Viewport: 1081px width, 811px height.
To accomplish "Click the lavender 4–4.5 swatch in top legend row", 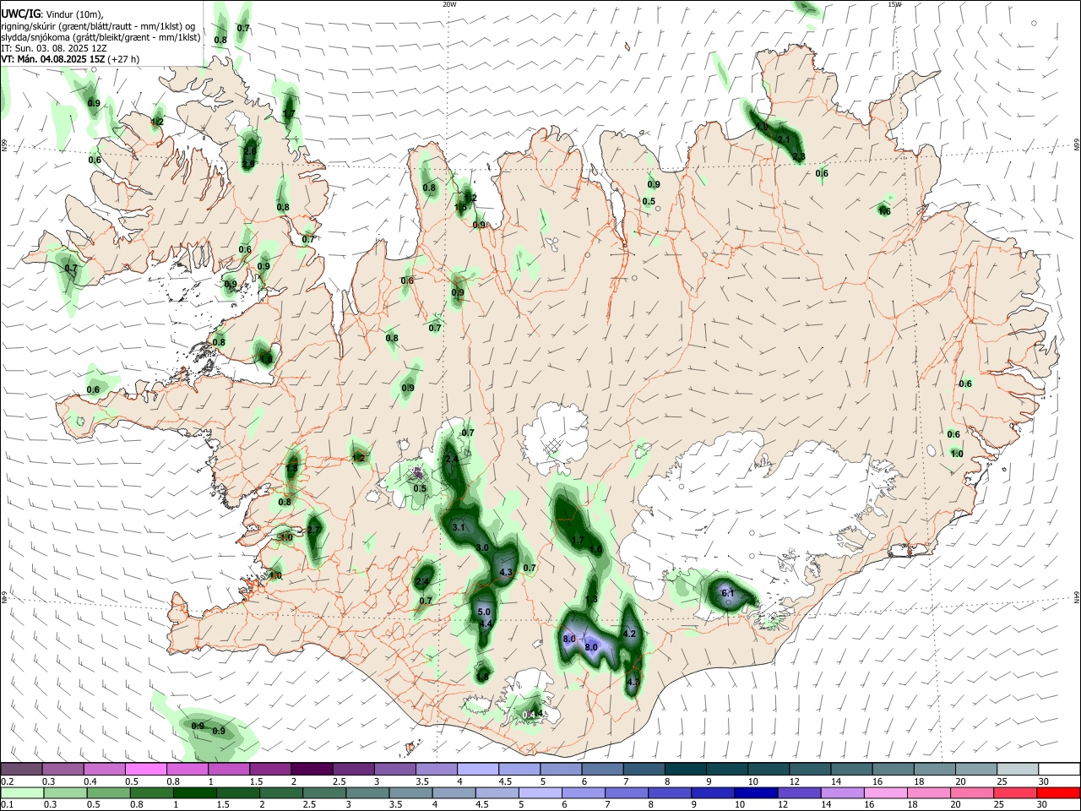I will pyautogui.click(x=477, y=769).
